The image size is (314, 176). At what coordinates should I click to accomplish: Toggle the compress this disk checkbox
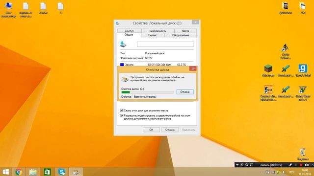122,110
